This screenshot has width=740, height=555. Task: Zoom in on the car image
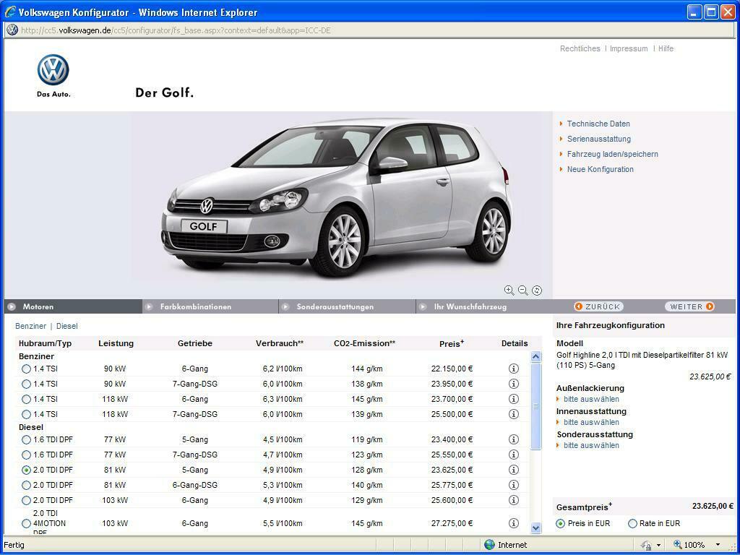[x=509, y=291]
